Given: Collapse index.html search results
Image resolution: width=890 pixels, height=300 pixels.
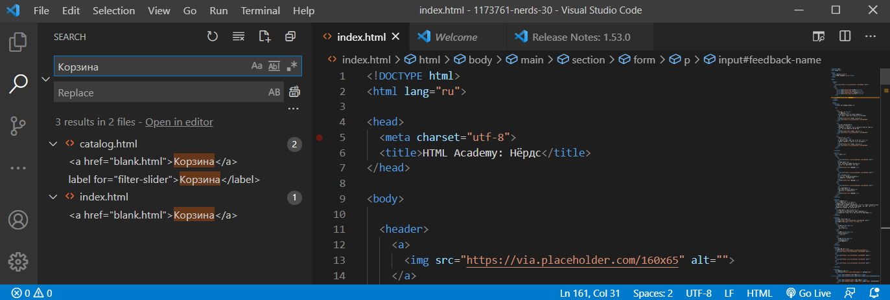Looking at the screenshot, I should (54, 197).
